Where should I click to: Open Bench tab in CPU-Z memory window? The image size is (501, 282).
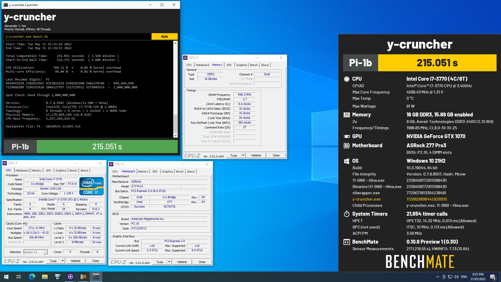click(x=254, y=65)
